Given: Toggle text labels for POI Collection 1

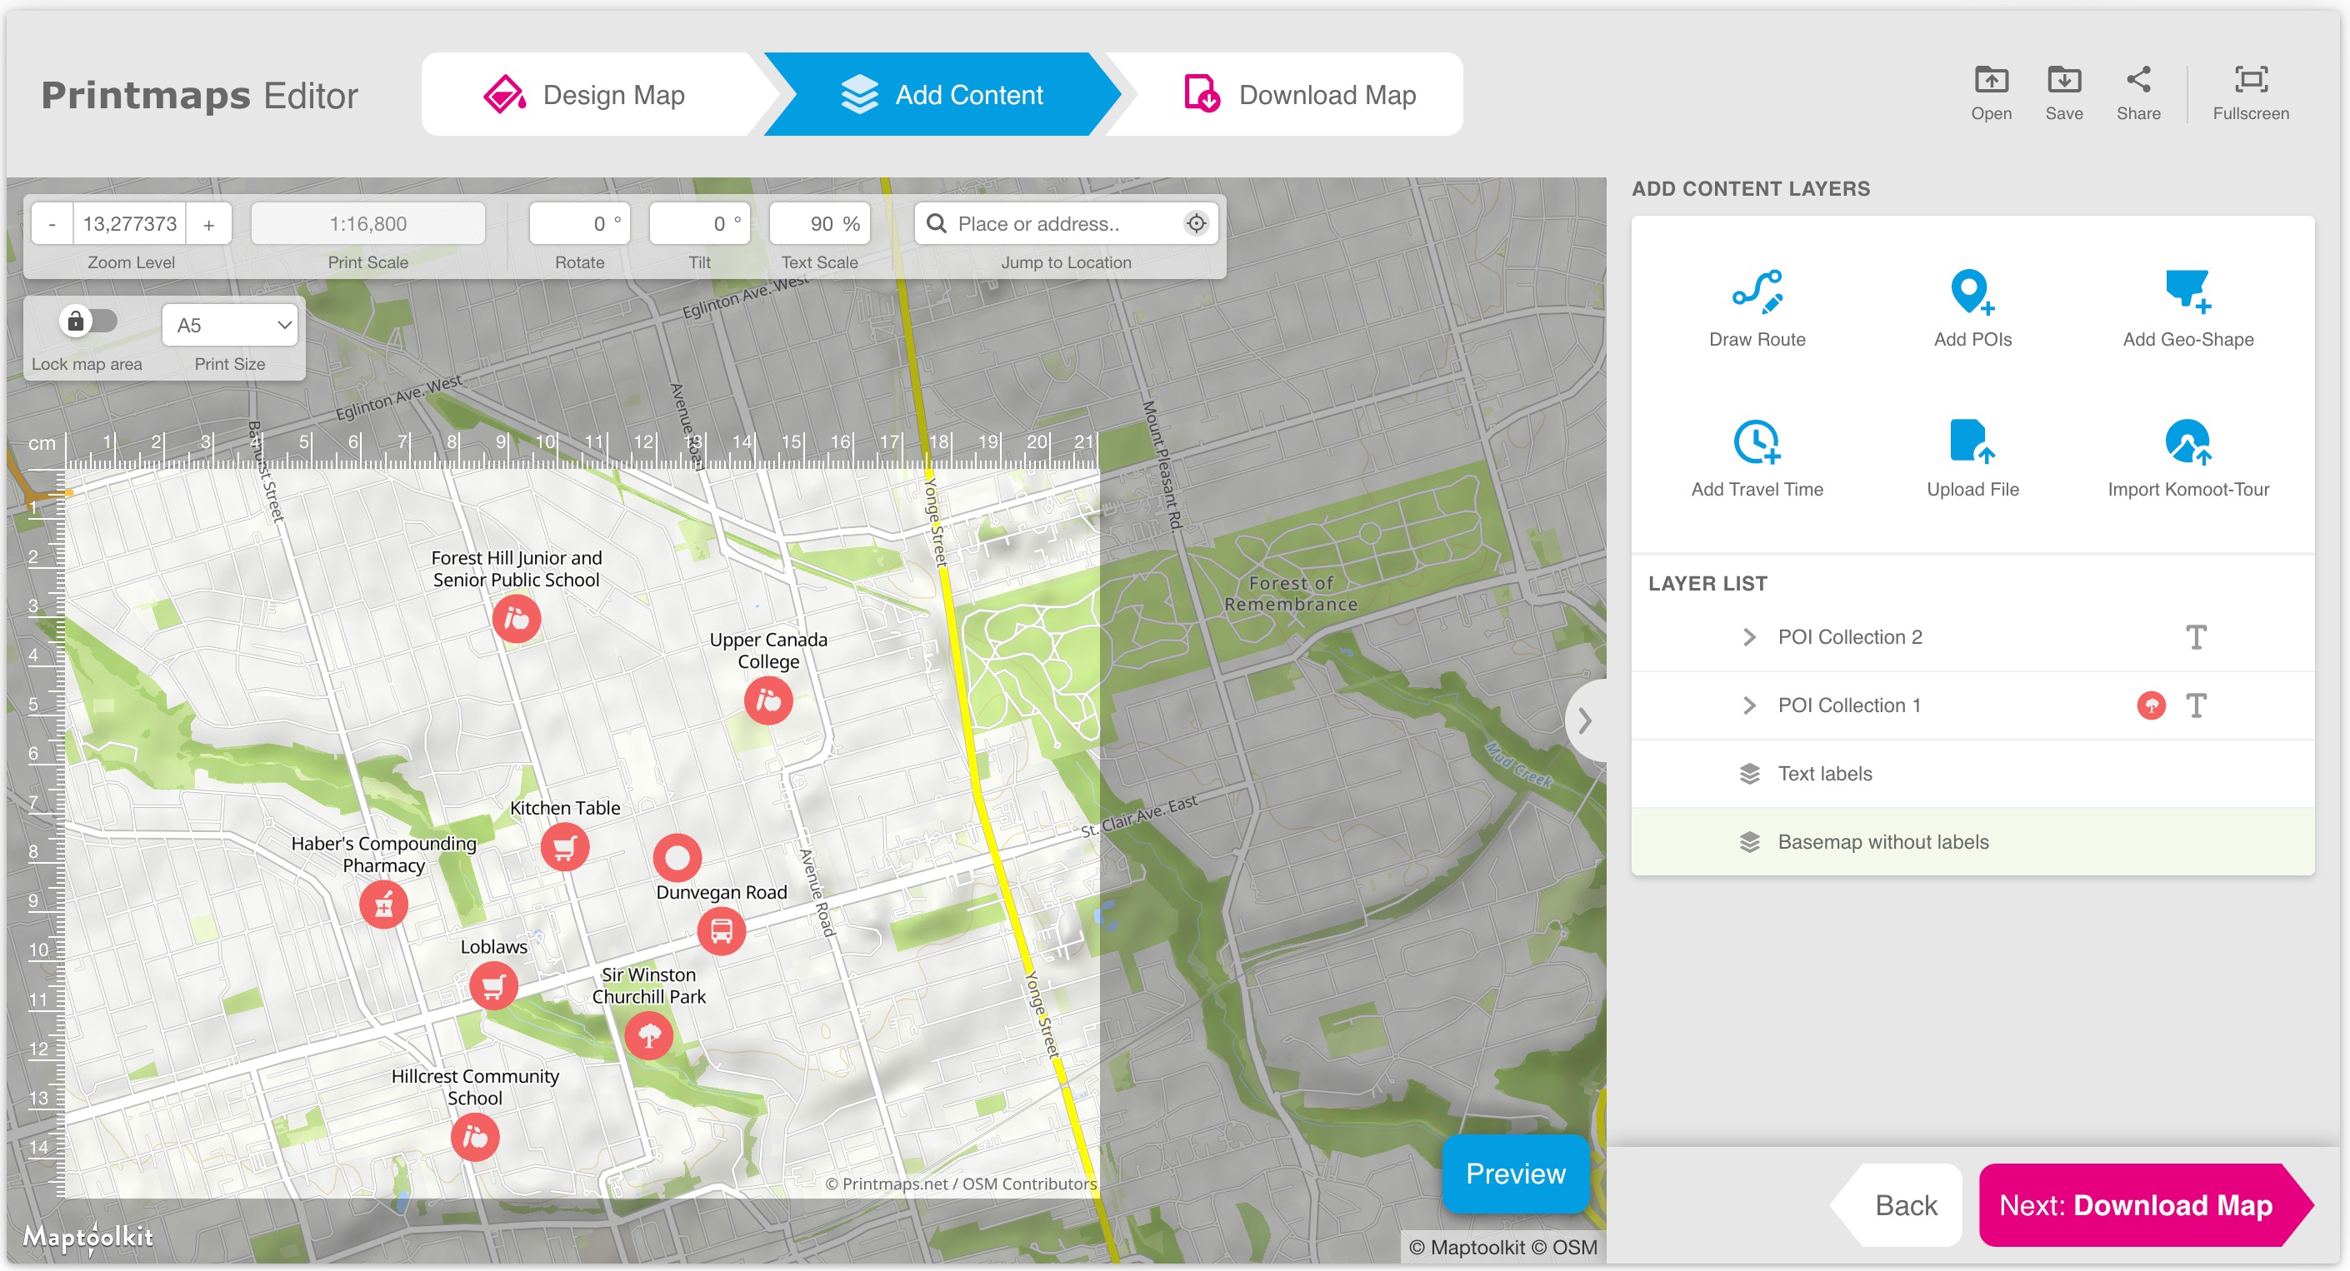Looking at the screenshot, I should pyautogui.click(x=2195, y=705).
